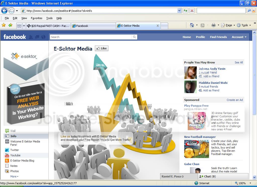Click the Print icon
Screen dimensions: 257x187
point(213,25)
